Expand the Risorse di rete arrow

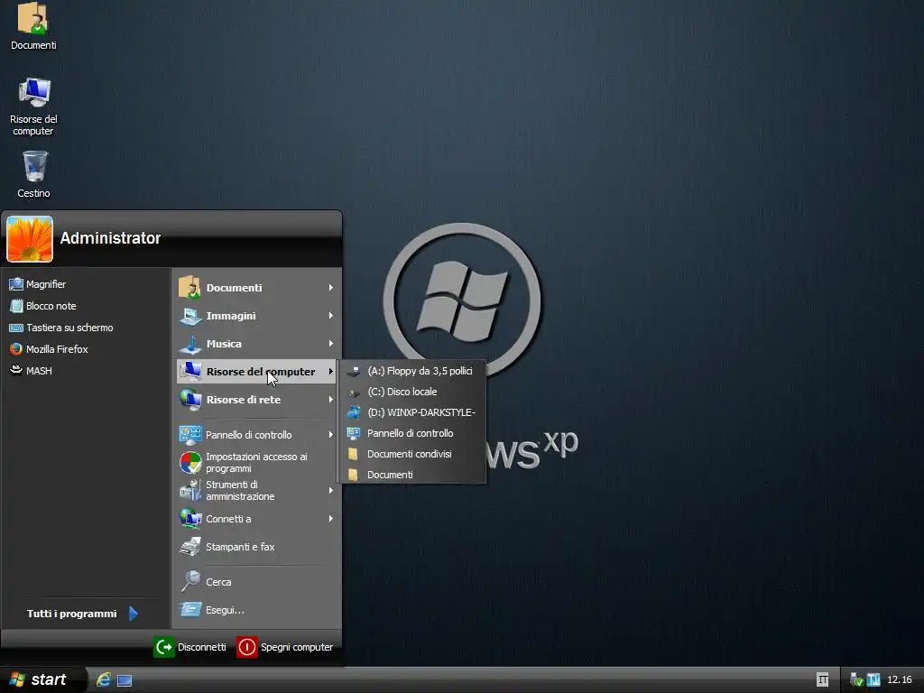(x=330, y=400)
